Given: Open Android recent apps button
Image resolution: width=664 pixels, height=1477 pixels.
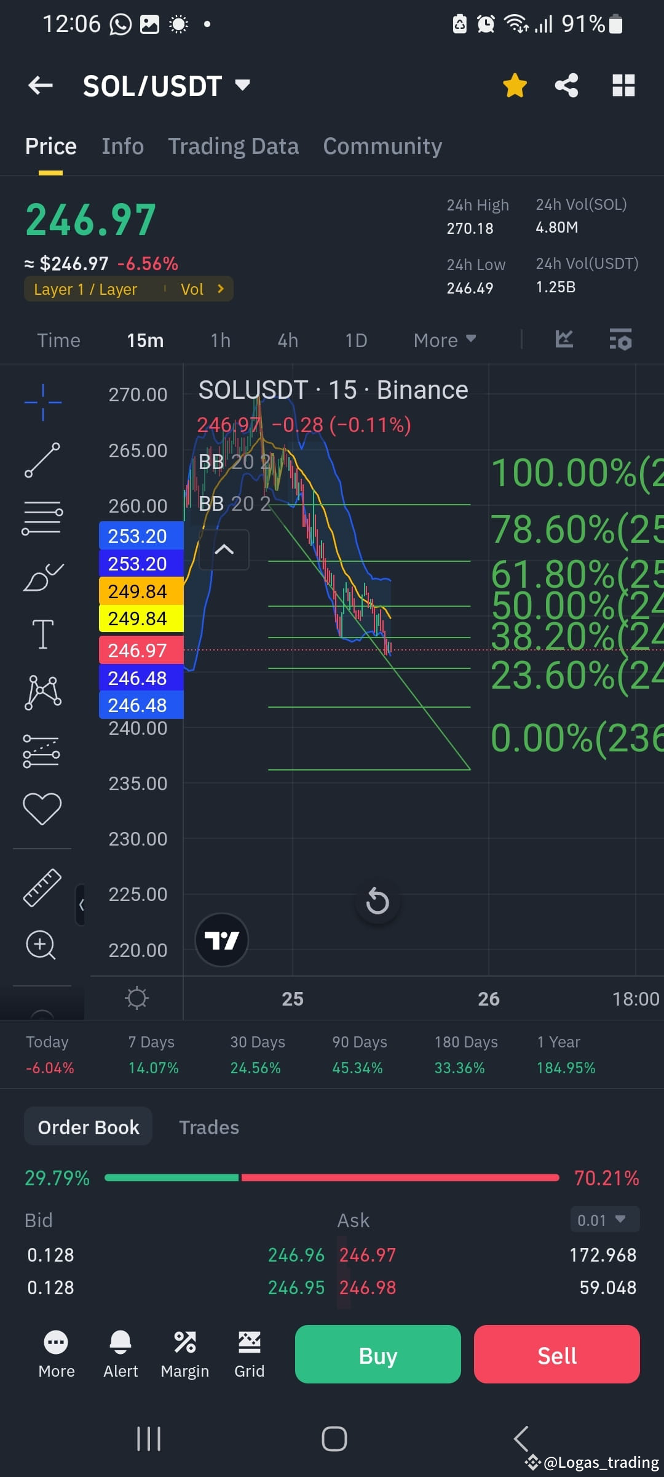Looking at the screenshot, I should click(149, 1439).
